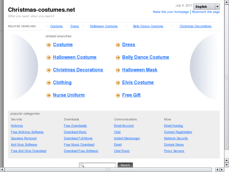Click the arrow icon next to Halloween Costume
The image size is (229, 172).
click(x=49, y=57)
